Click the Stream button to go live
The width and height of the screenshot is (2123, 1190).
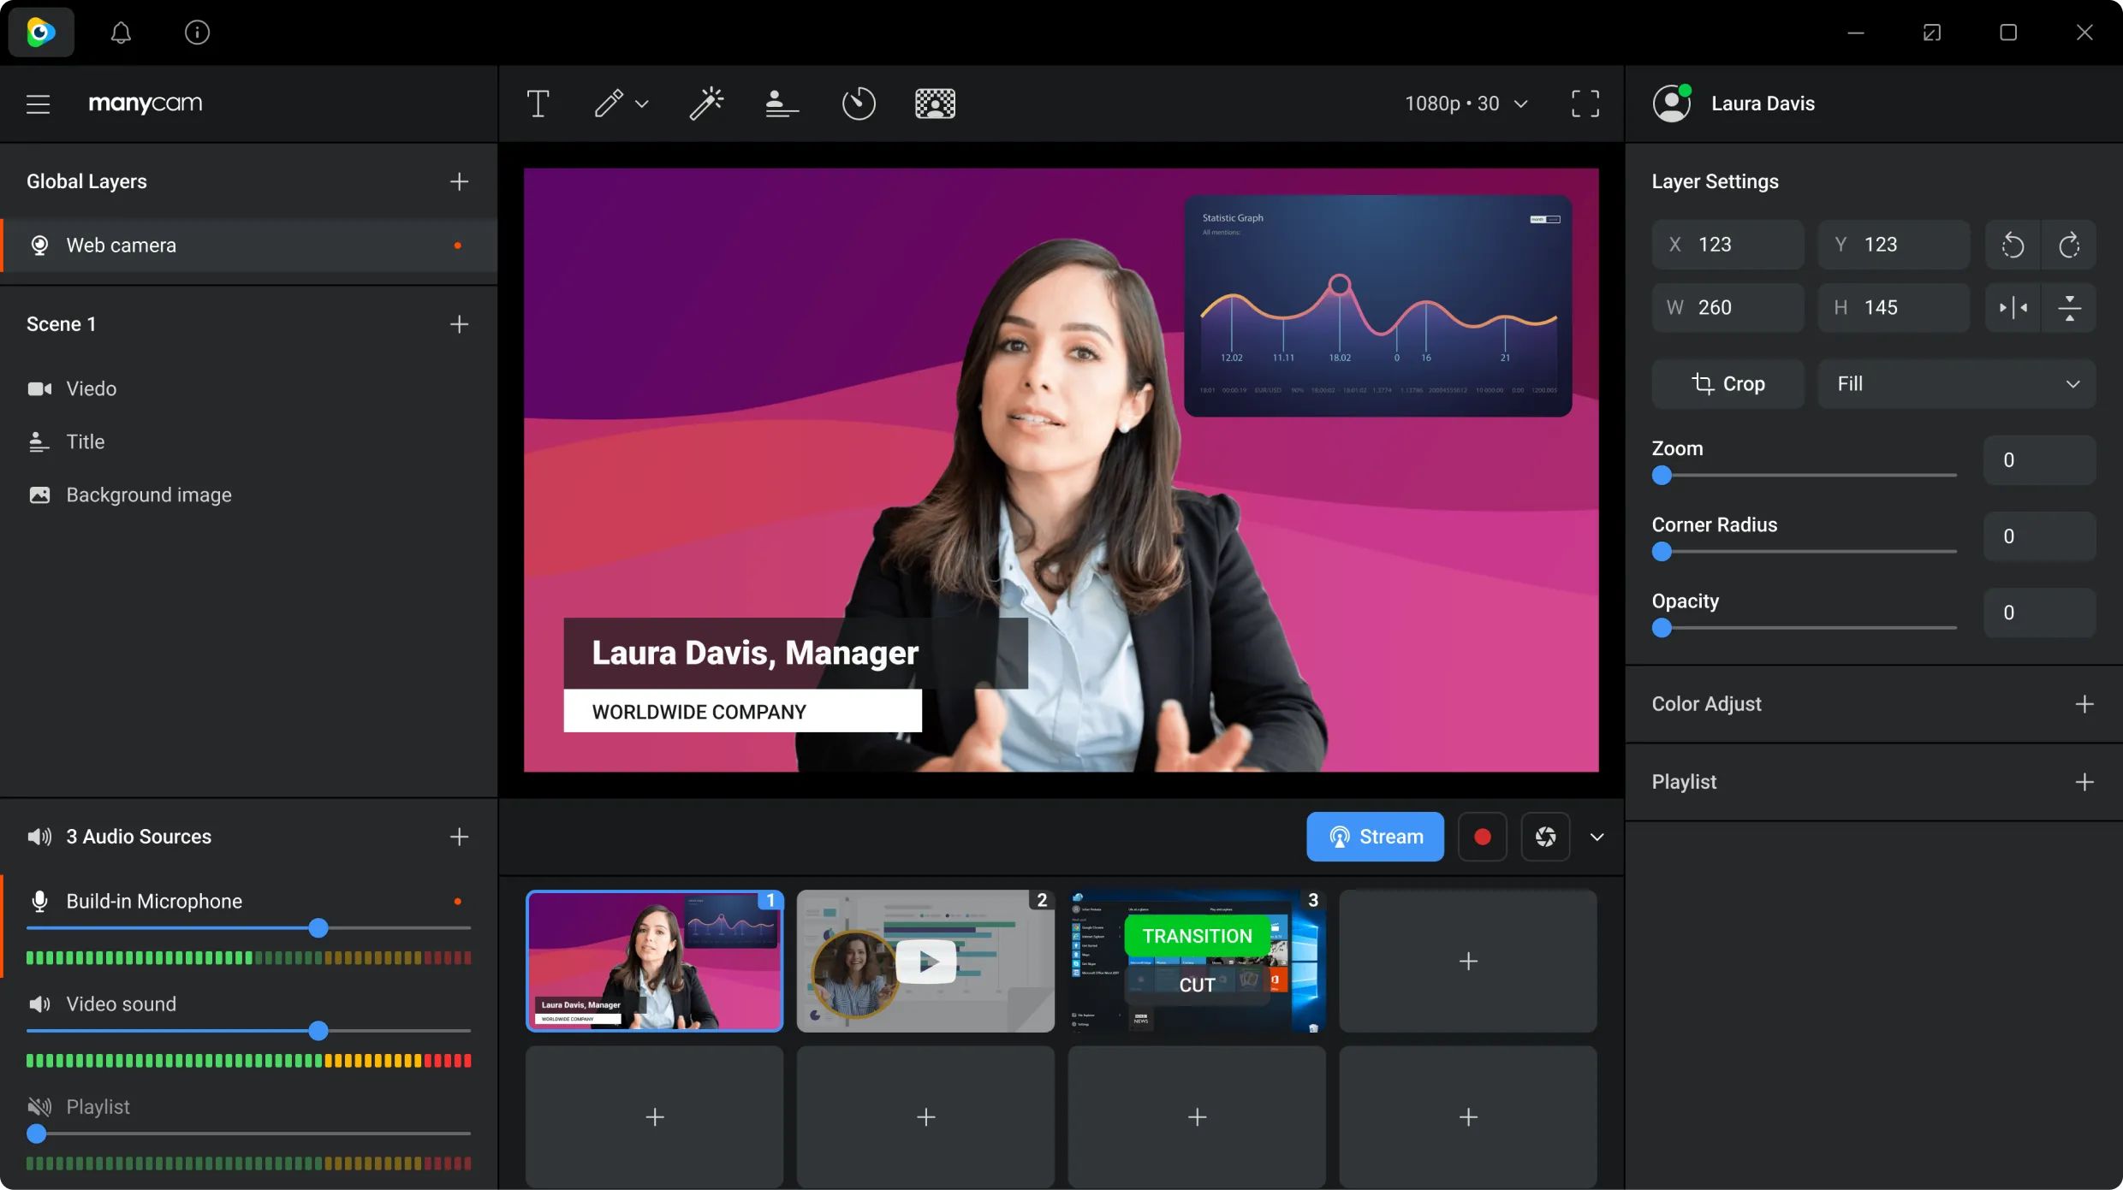tap(1375, 836)
